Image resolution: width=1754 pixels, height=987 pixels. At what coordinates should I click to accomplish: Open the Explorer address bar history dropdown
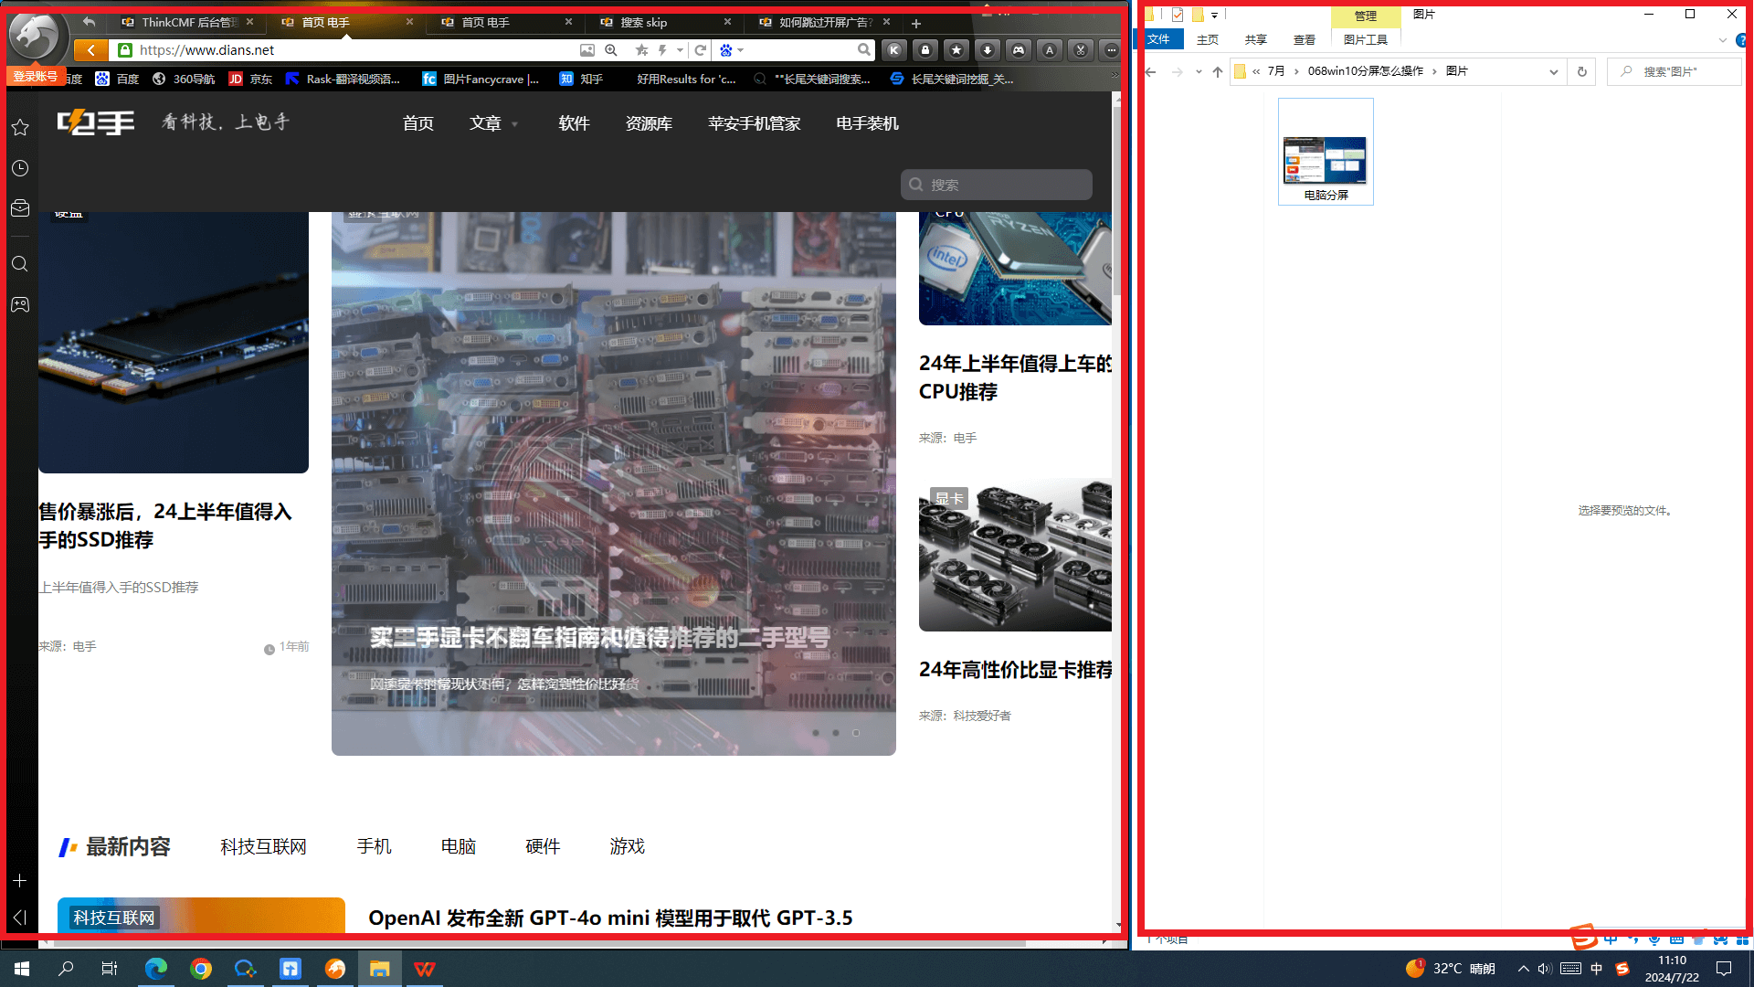click(1552, 71)
